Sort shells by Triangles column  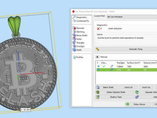(x=121, y=63)
